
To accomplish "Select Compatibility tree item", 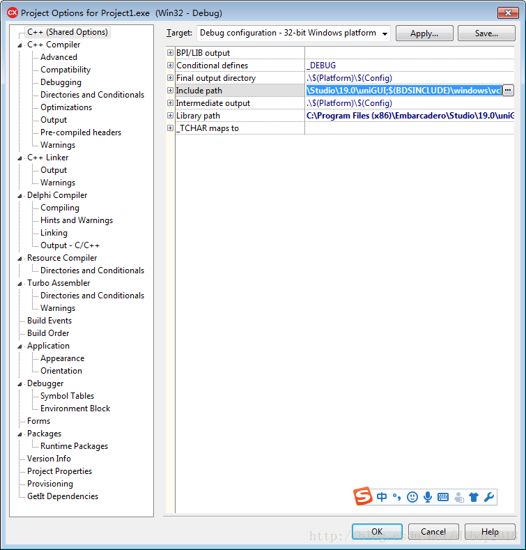I will 65,70.
